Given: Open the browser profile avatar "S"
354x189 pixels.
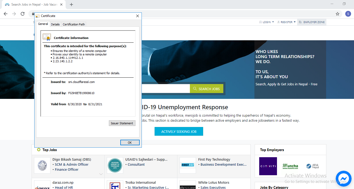Looking at the screenshot, I should coord(348,14).
